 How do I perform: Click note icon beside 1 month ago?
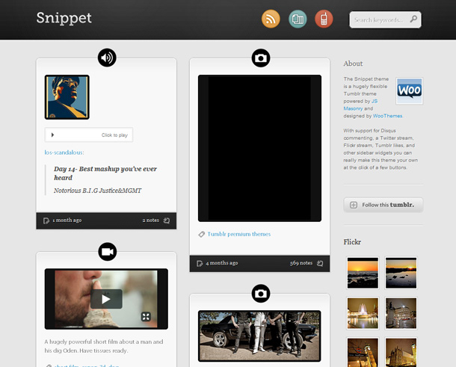pos(46,220)
